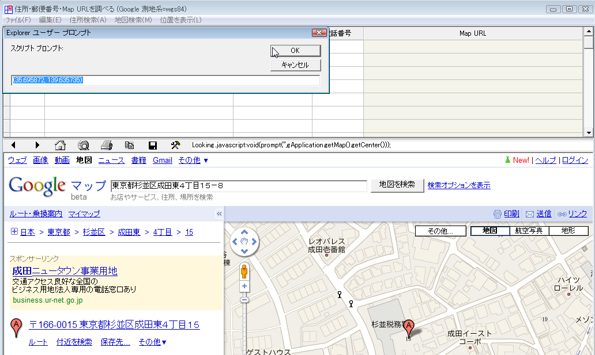
Task: Click the Google マップ logo
Action: pos(57,188)
